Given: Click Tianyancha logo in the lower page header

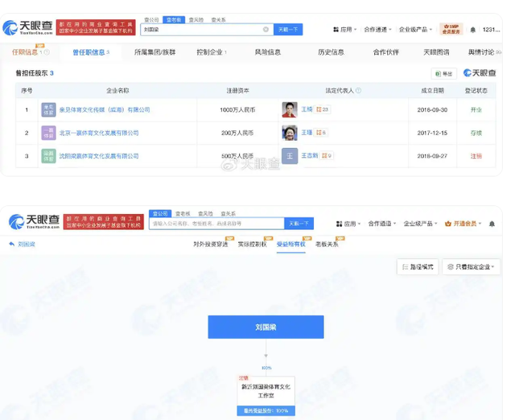Looking at the screenshot, I should click(34, 221).
